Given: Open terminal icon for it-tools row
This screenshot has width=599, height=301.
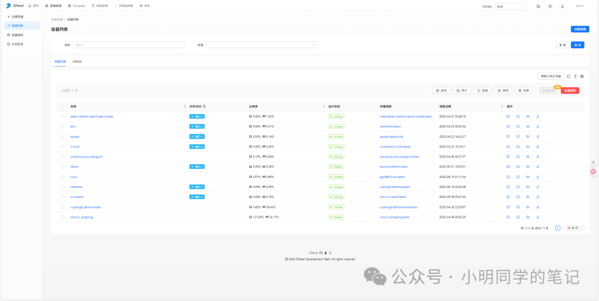Looking at the screenshot, I should 518,147.
